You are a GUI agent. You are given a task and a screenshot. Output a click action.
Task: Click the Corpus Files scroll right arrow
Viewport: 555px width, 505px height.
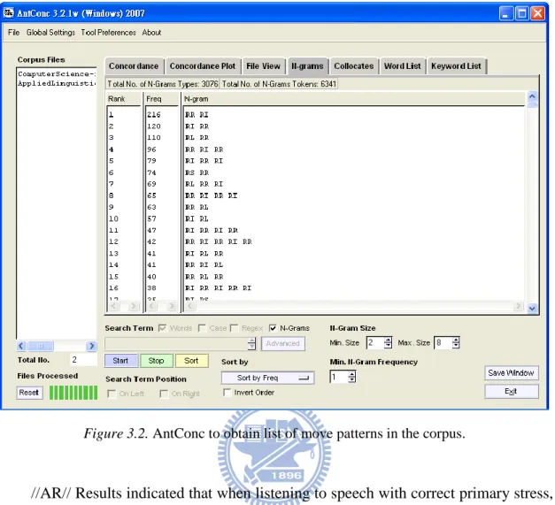tap(91, 346)
